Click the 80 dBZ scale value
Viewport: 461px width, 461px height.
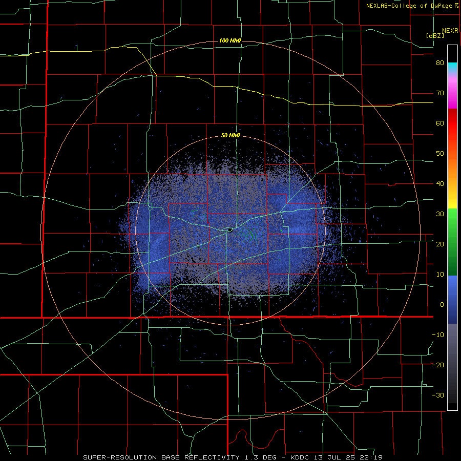440,63
